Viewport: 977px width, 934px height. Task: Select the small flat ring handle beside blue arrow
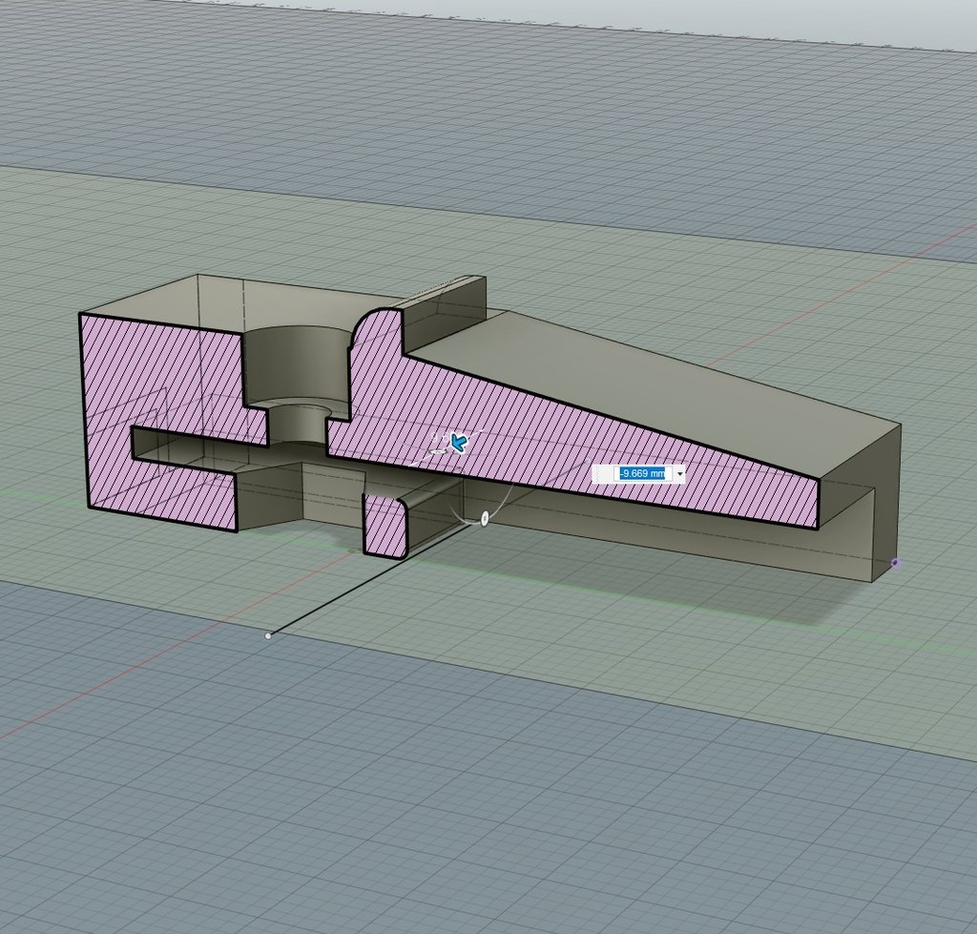point(437,450)
